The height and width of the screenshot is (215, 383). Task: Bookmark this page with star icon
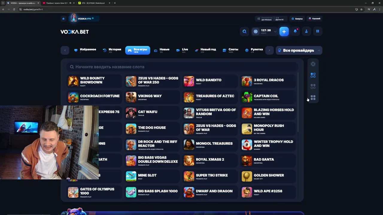coord(361,9)
